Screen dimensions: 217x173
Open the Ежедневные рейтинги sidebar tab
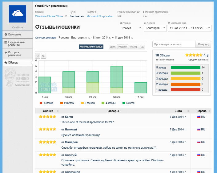click(18, 43)
